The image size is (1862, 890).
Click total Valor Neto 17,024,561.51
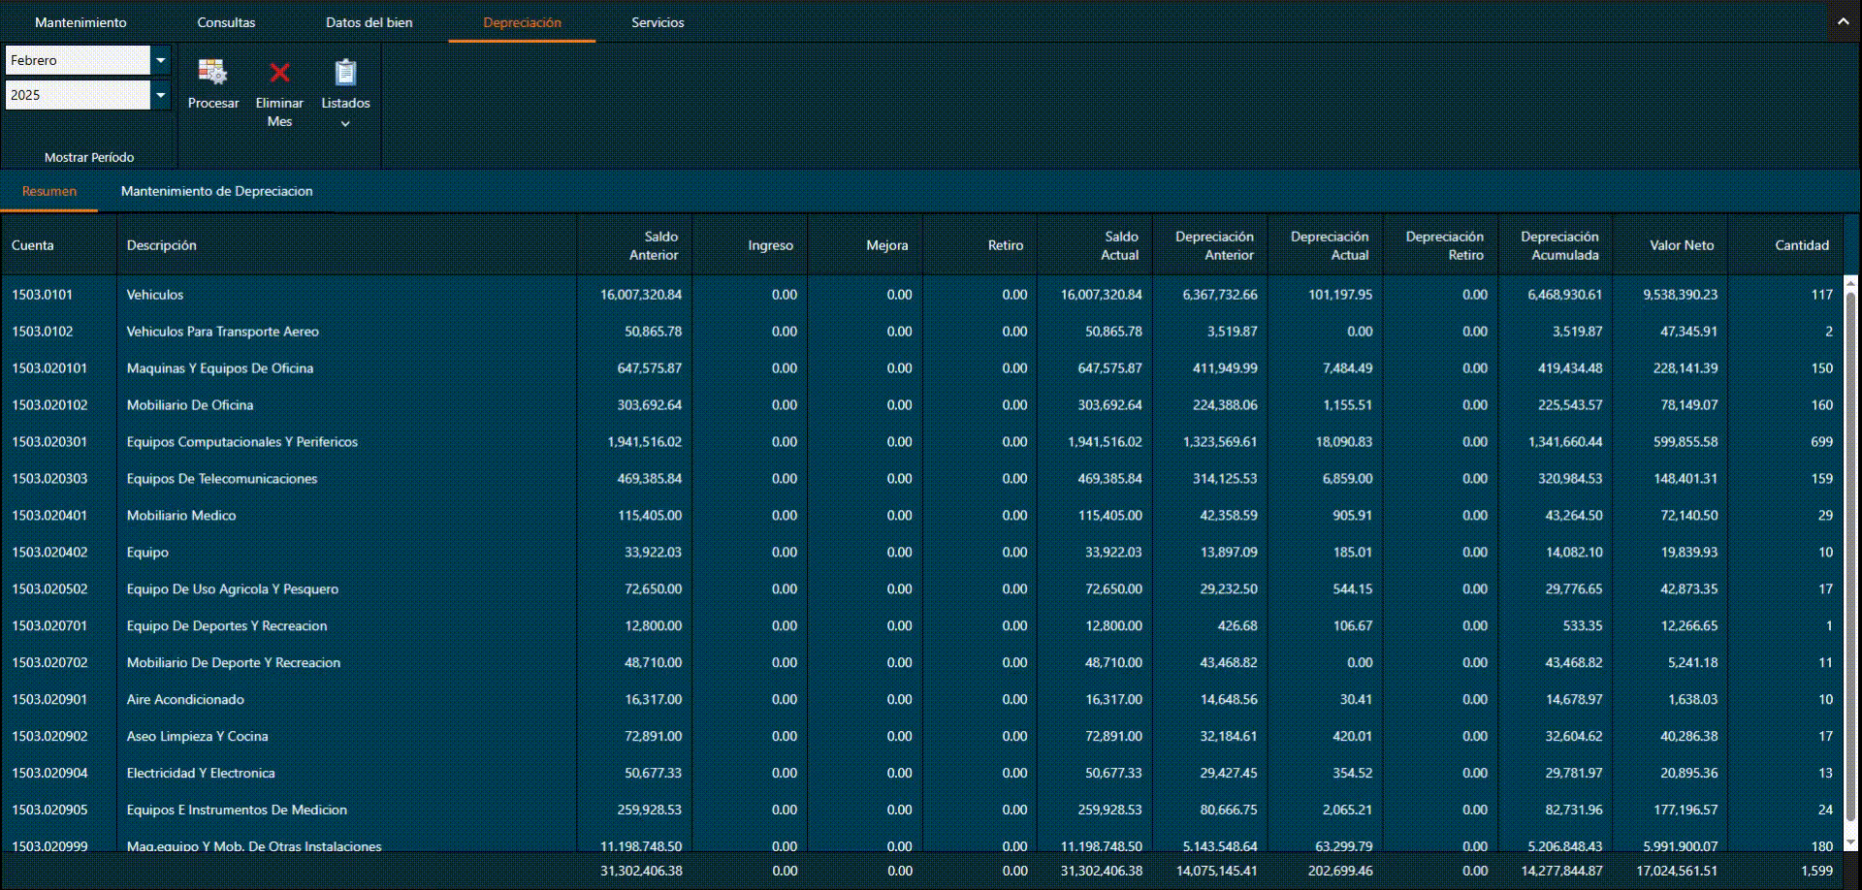[1677, 871]
